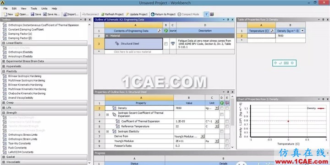Screen dimensions: 330x165
Task: Click the Save As toolbar icon
Action: [x=45, y=14]
